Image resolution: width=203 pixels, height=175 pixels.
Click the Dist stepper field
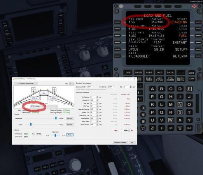128,87
